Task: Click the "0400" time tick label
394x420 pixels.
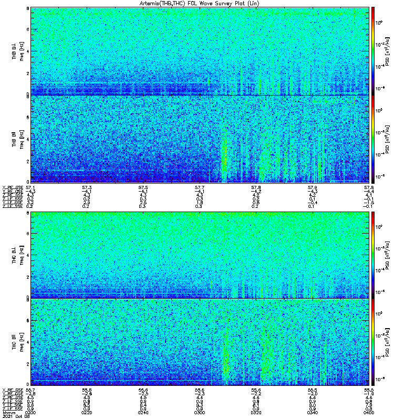Action: pyautogui.click(x=369, y=413)
